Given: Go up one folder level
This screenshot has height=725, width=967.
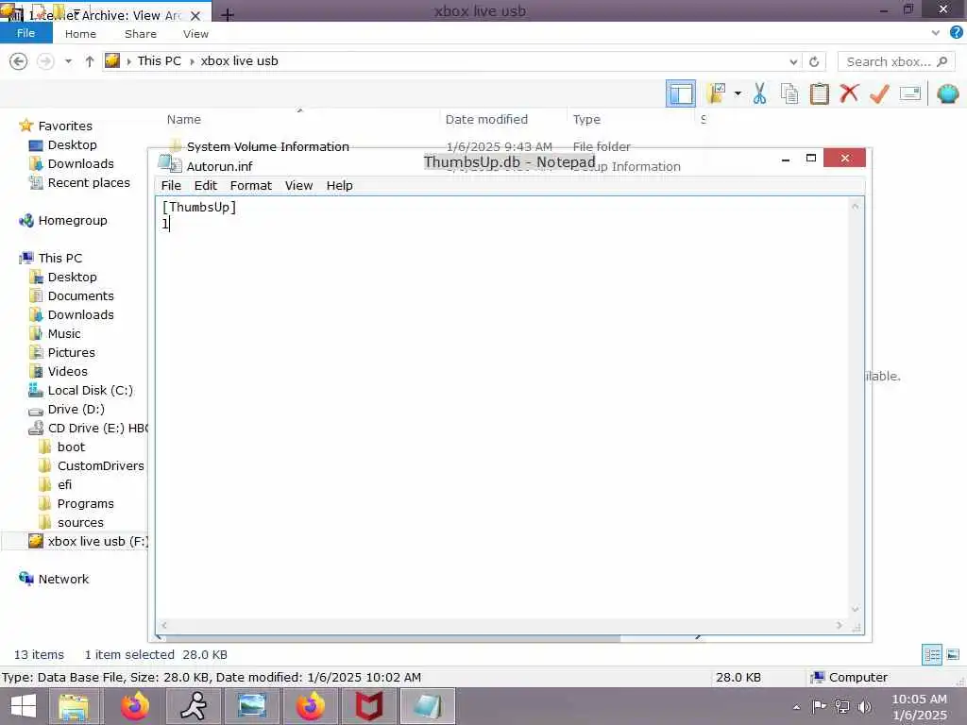Looking at the screenshot, I should click(90, 61).
